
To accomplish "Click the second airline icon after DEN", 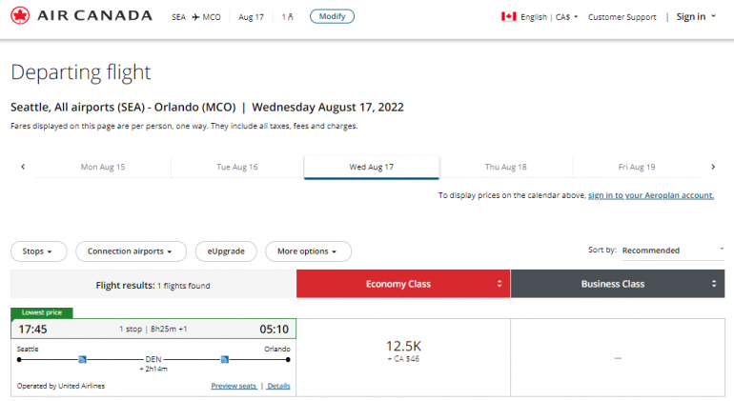I will 225,359.
